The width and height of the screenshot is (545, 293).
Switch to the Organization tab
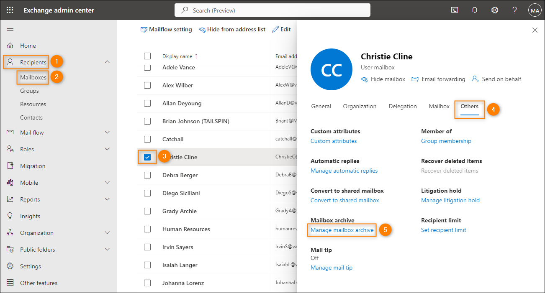click(x=360, y=106)
